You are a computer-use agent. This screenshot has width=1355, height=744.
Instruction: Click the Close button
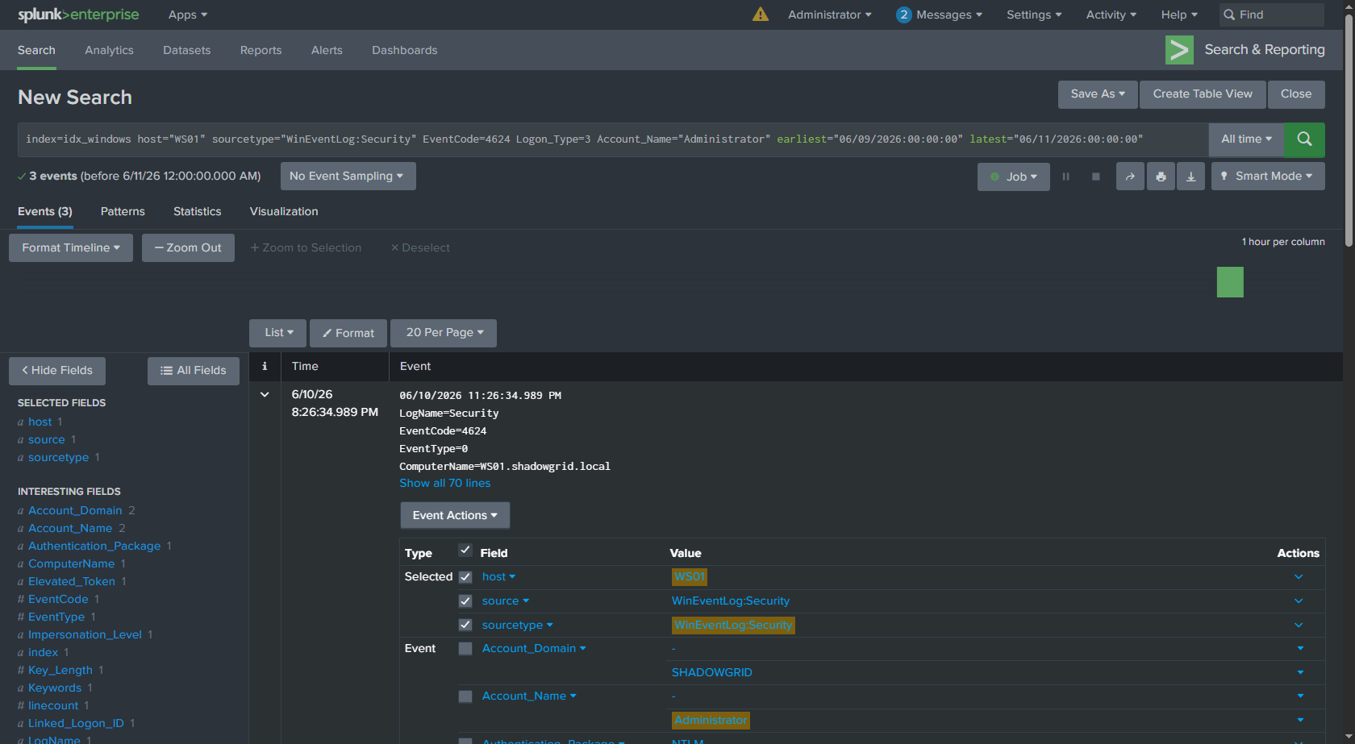(1296, 94)
